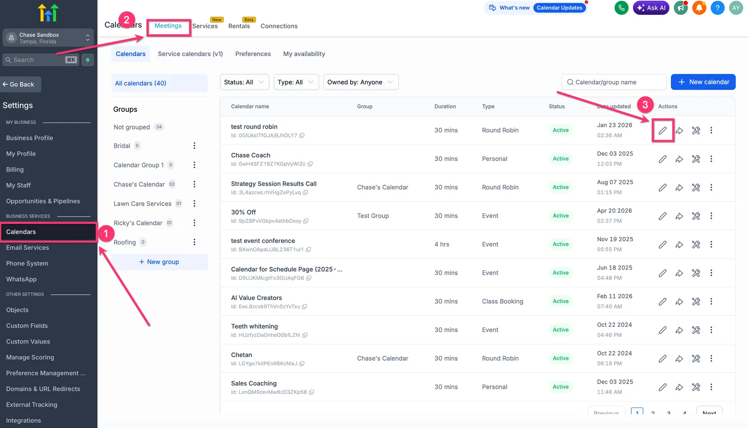Click the New calendar button
Image resolution: width=748 pixels, height=428 pixels.
click(703, 82)
